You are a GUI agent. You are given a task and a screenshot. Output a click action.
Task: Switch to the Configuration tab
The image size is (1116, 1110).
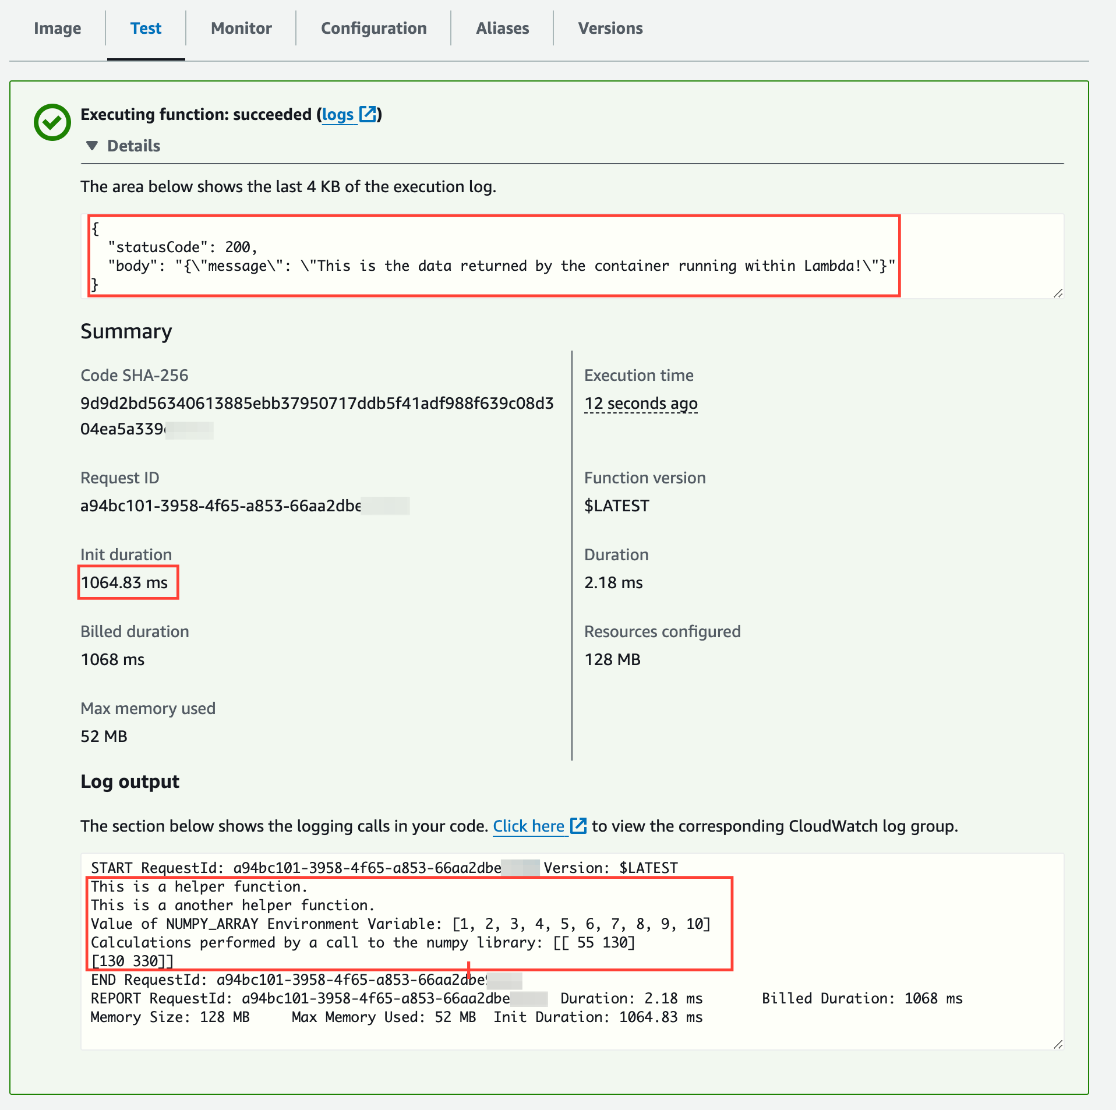tap(373, 28)
